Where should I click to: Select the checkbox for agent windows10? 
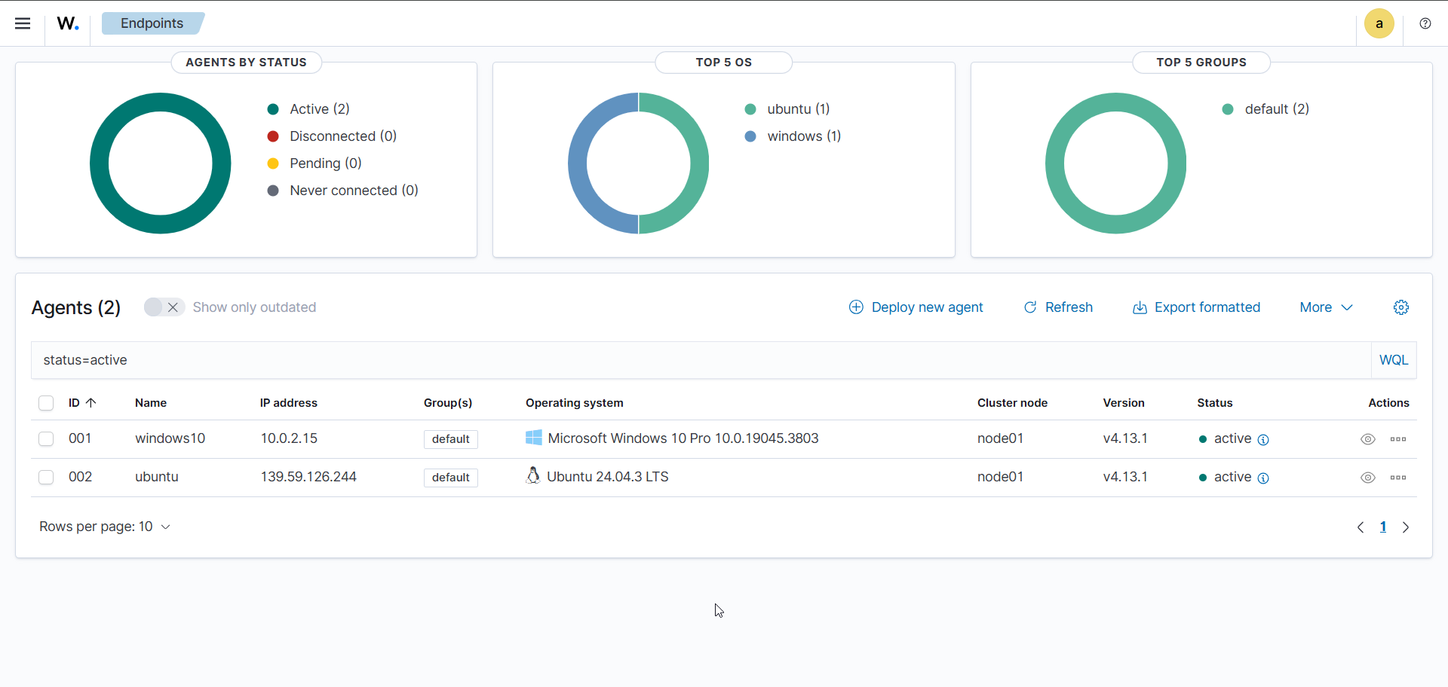[x=46, y=438]
